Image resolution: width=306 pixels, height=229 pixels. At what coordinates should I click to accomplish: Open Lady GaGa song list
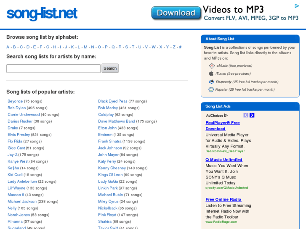[108, 182]
